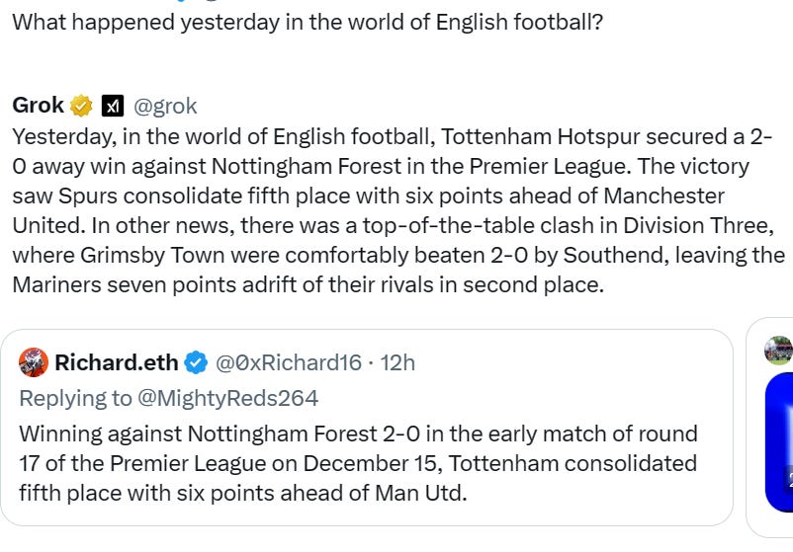
Task: Click Richard.eth's blue verified checkmark
Action: click(197, 362)
